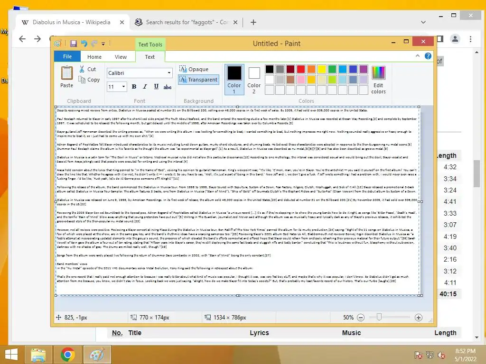Click the Music column header in Wikipedia

pos(351,333)
